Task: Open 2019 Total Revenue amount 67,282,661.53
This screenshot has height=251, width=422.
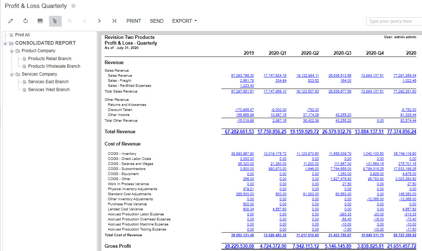Action: click(x=239, y=132)
